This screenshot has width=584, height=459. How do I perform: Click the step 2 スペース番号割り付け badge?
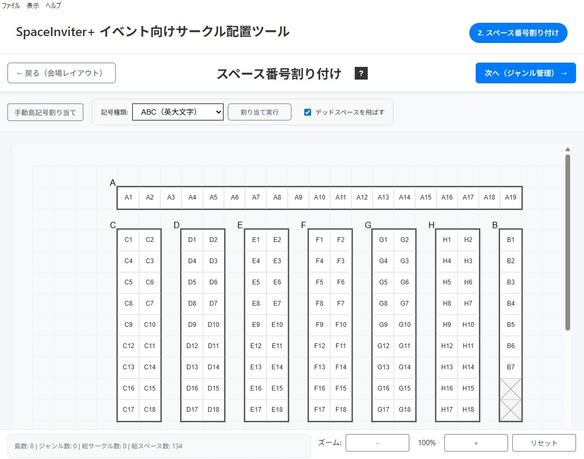(518, 33)
